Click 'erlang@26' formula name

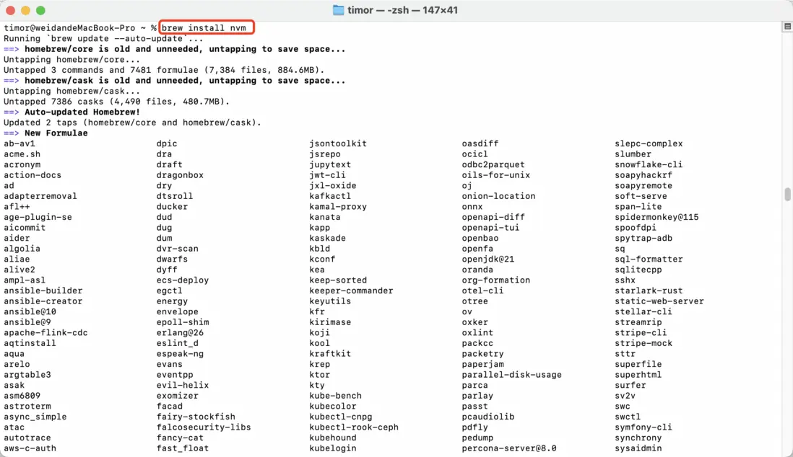point(180,333)
